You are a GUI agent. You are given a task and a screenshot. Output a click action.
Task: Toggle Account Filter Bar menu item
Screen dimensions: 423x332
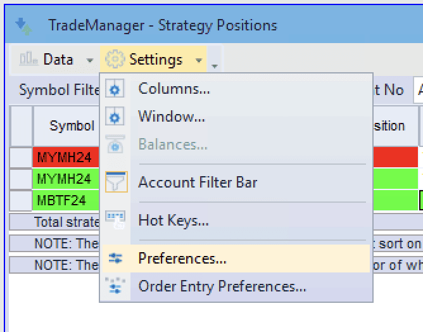(236, 182)
